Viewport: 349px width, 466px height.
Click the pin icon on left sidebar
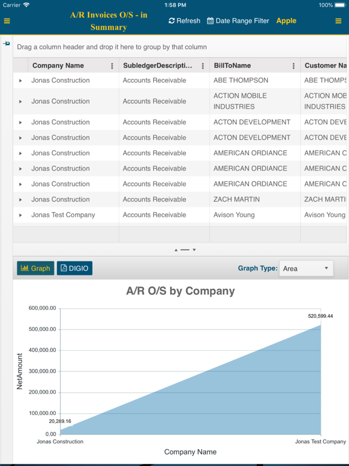pos(7,44)
